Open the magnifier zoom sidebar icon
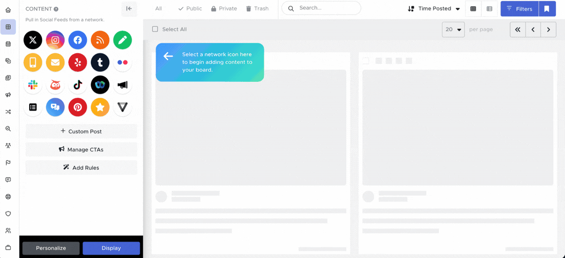565x258 pixels. pyautogui.click(x=8, y=129)
